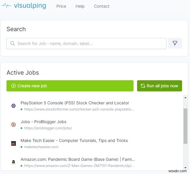Click the magnifier icon in search box
Screen dimensions: 190x174
coord(13,43)
